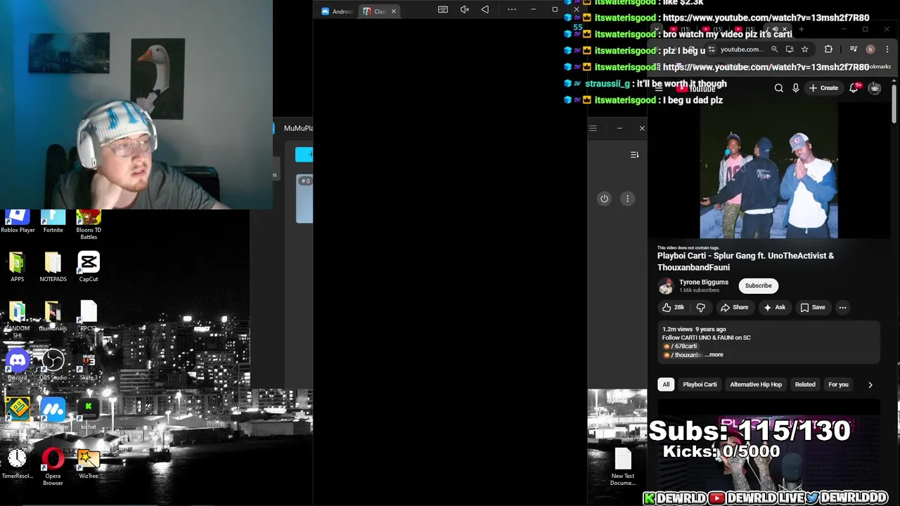Open the / 678carti link in the description

(681, 346)
